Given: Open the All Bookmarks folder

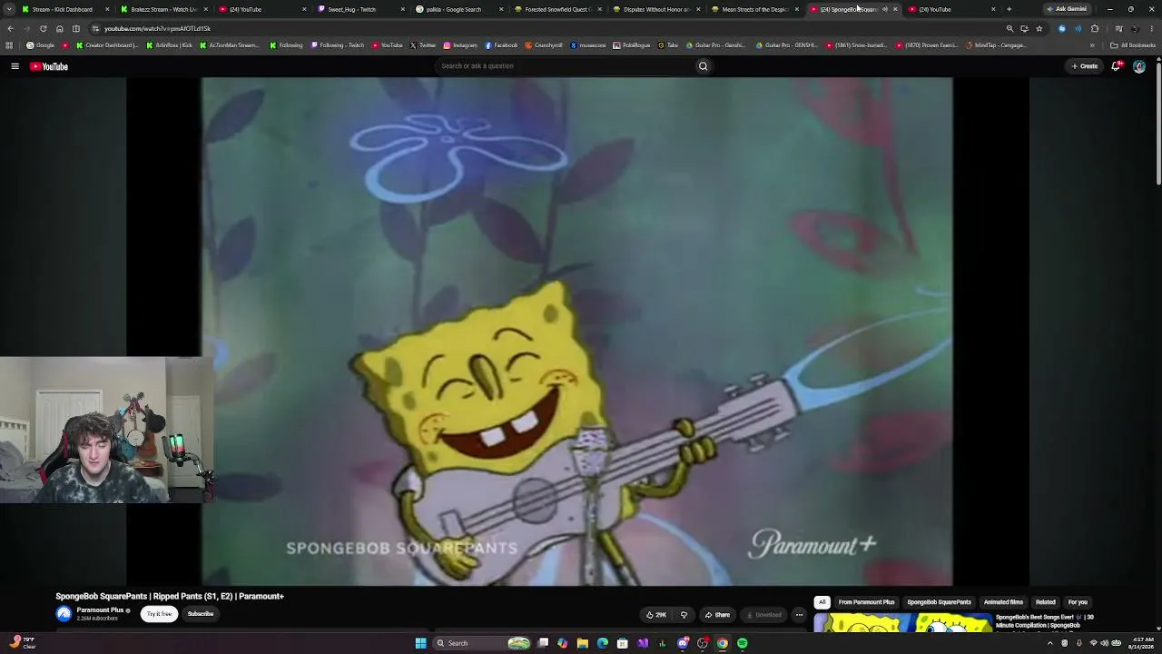Looking at the screenshot, I should click(1133, 45).
